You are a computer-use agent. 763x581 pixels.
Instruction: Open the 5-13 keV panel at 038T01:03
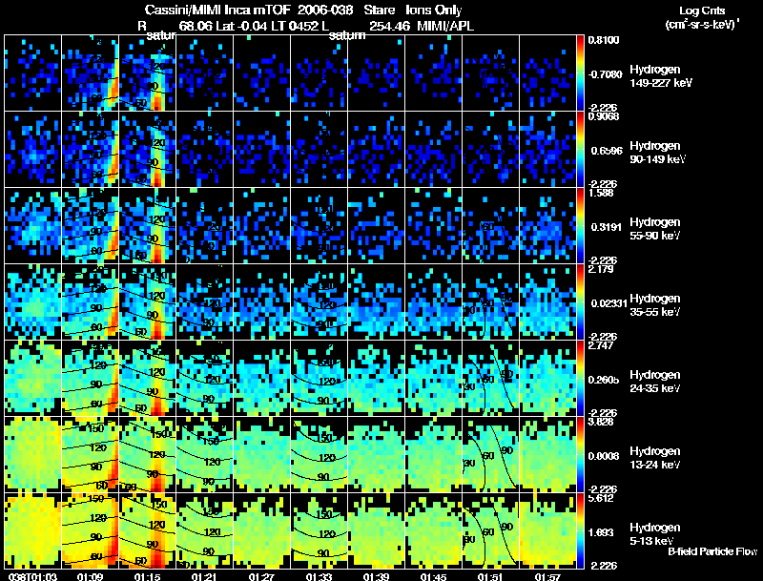tap(32, 530)
